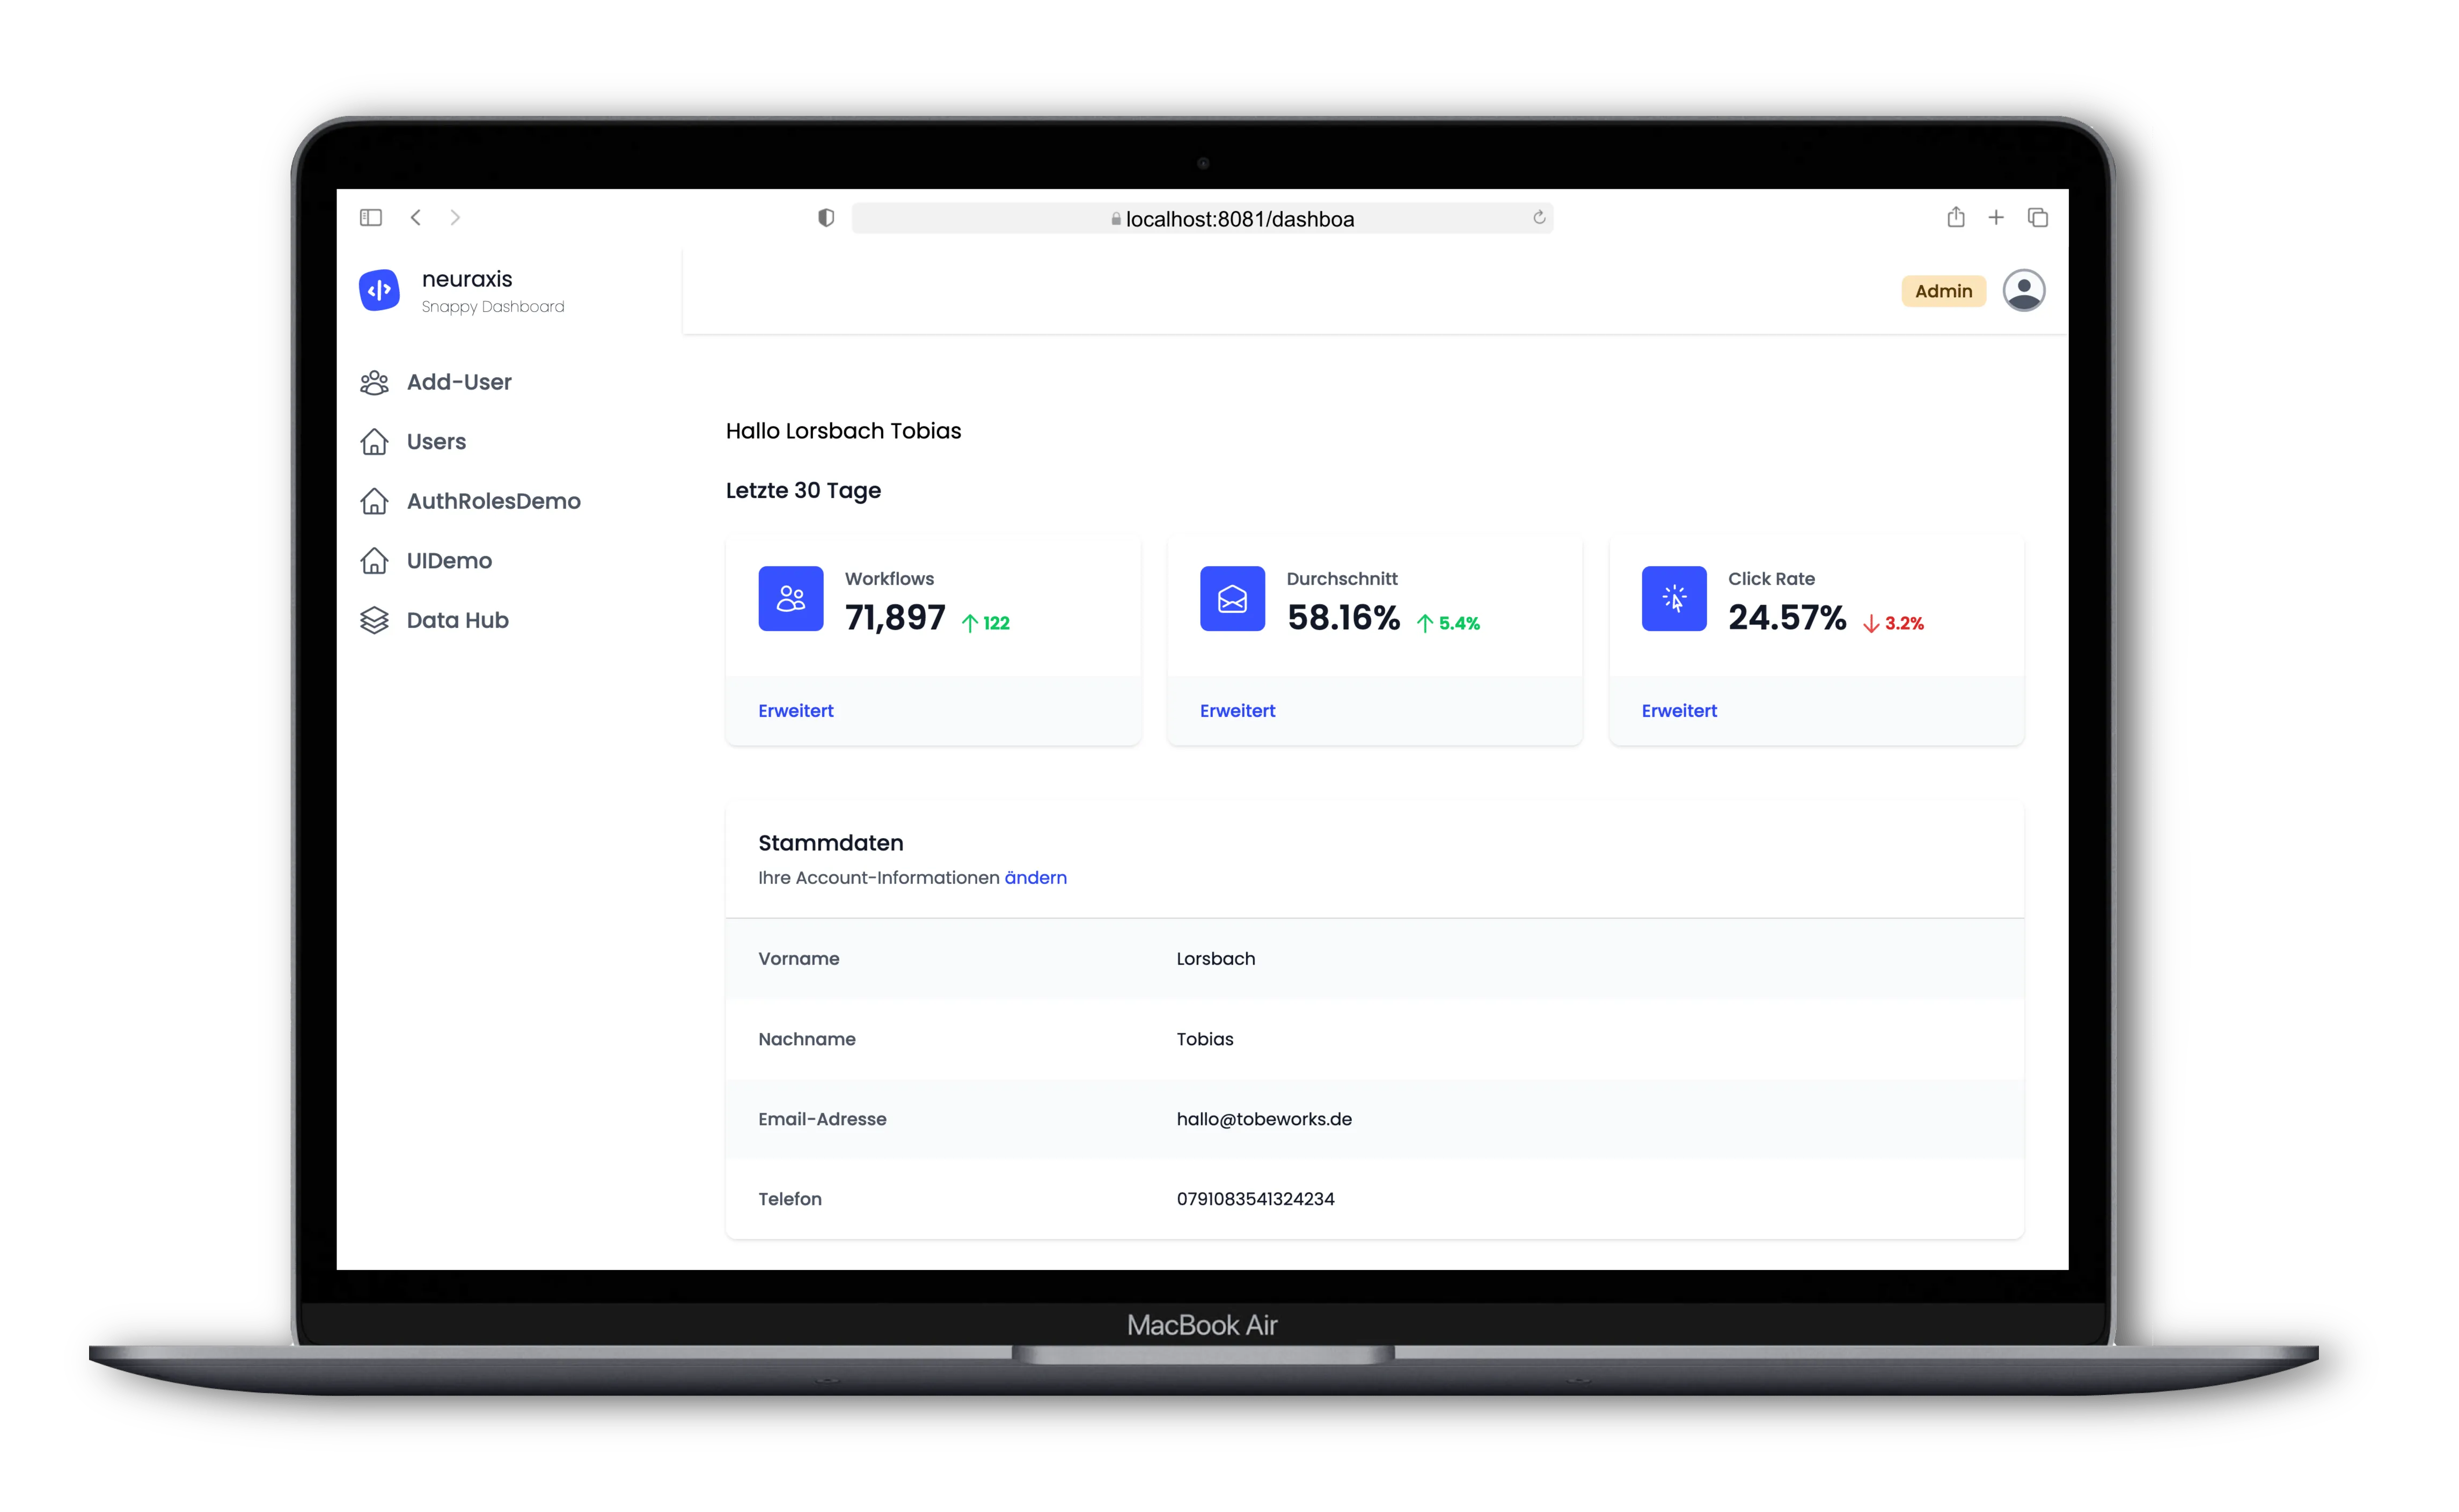Toggle the browser sidebar panel button
This screenshot has width=2459, height=1512.
[371, 217]
